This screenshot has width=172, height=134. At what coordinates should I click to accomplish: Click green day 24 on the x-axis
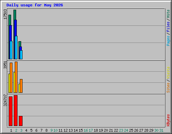point(126,130)
